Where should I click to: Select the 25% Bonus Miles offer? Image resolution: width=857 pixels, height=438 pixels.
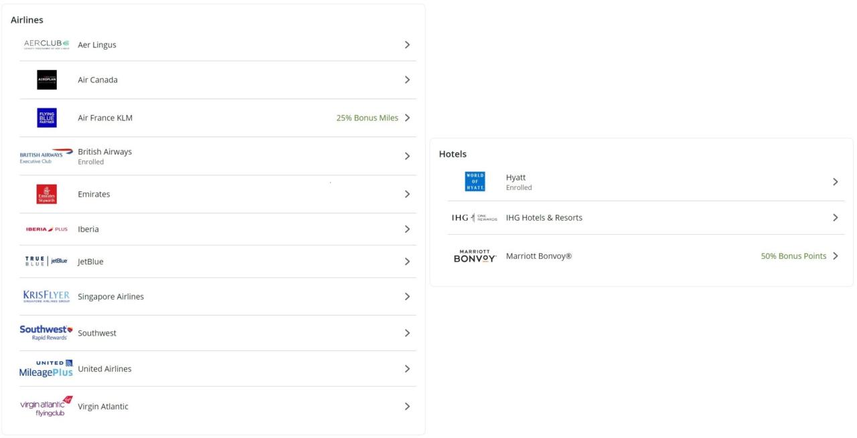click(367, 118)
